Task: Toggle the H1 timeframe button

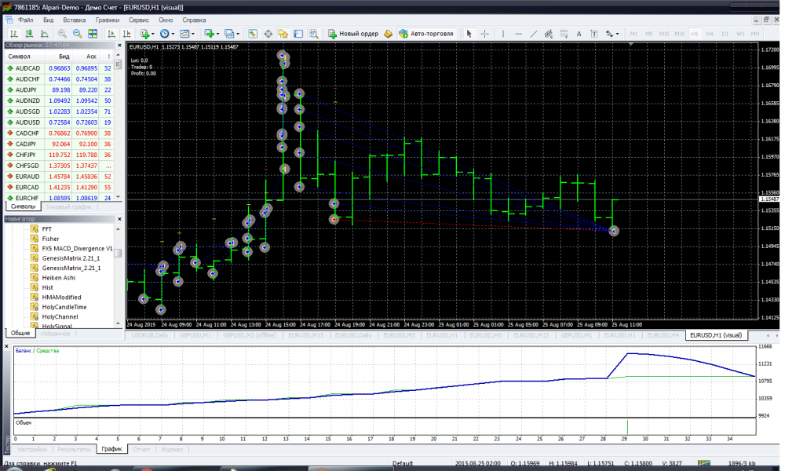Action: click(694, 34)
